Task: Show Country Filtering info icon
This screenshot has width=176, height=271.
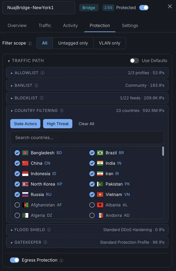Action: (62, 110)
